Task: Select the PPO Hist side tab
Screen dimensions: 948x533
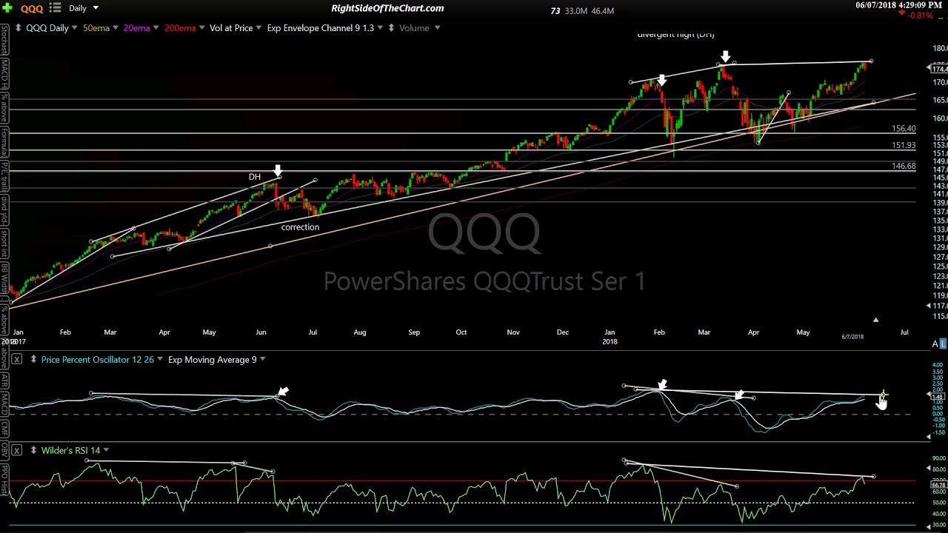Action: [4, 481]
